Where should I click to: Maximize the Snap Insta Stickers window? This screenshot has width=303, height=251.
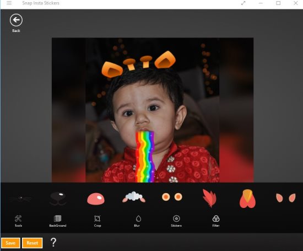pos(278,3)
